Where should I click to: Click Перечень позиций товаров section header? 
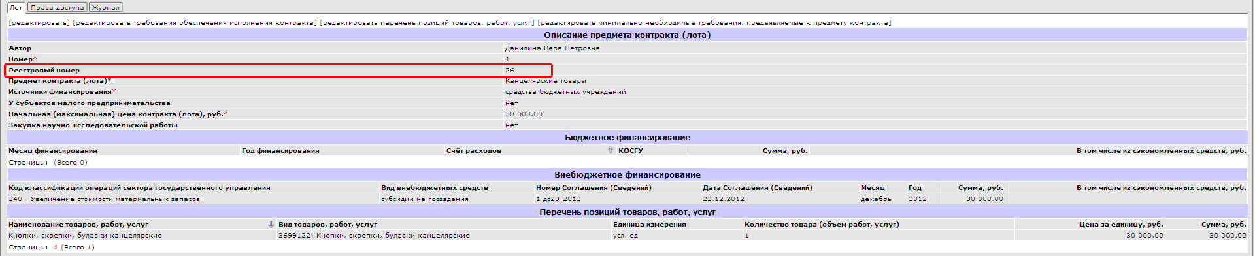point(627,212)
